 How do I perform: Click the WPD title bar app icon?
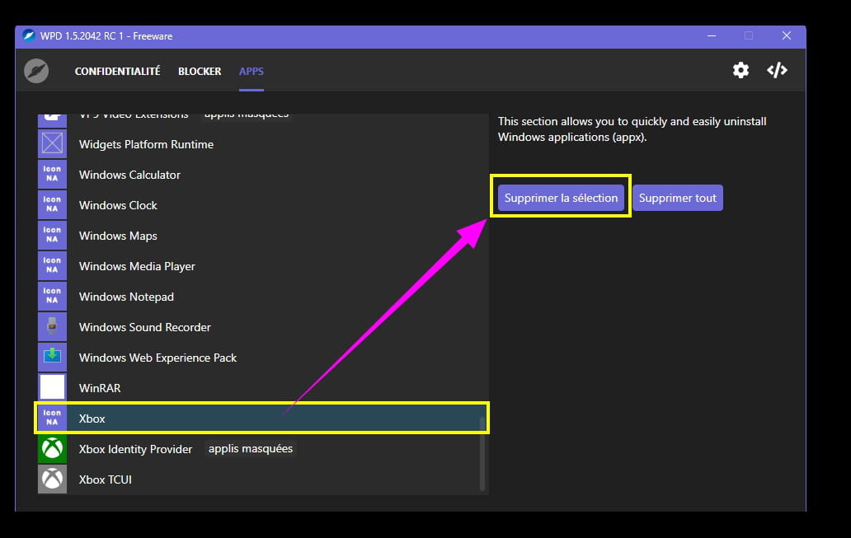click(29, 35)
